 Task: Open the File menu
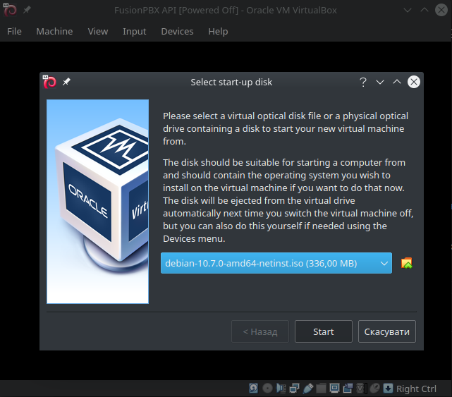(x=14, y=31)
